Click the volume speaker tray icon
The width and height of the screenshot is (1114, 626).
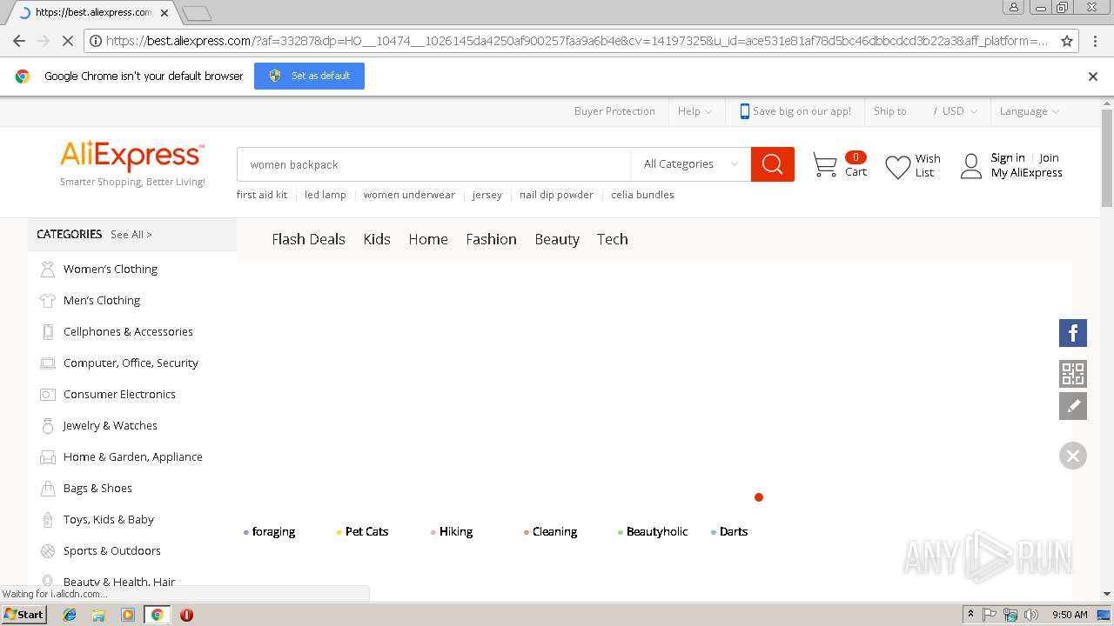[1031, 615]
